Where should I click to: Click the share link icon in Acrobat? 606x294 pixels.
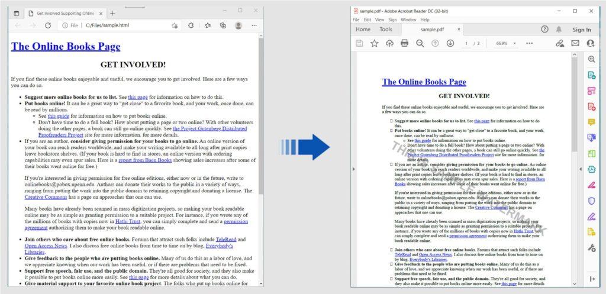point(559,43)
